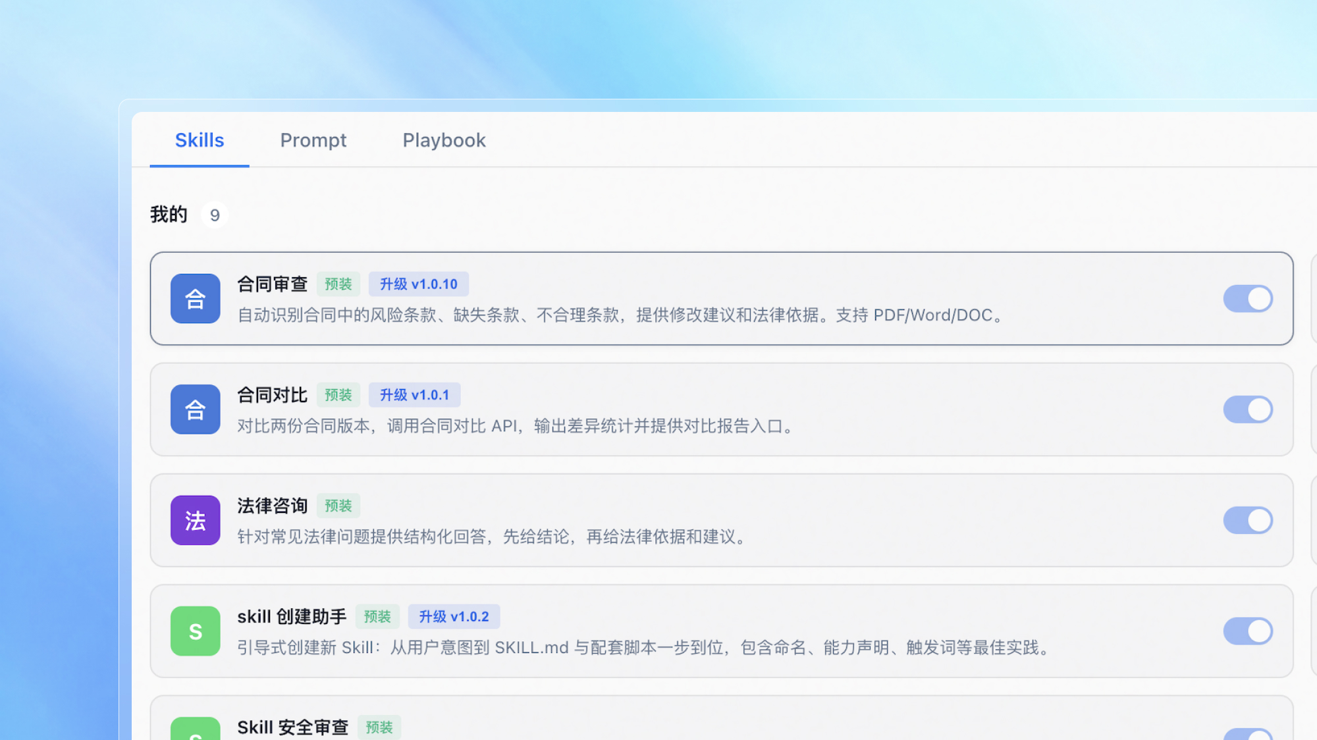This screenshot has height=740, width=1317.
Task: Click the purple 法律咨询 icon
Action: [196, 520]
